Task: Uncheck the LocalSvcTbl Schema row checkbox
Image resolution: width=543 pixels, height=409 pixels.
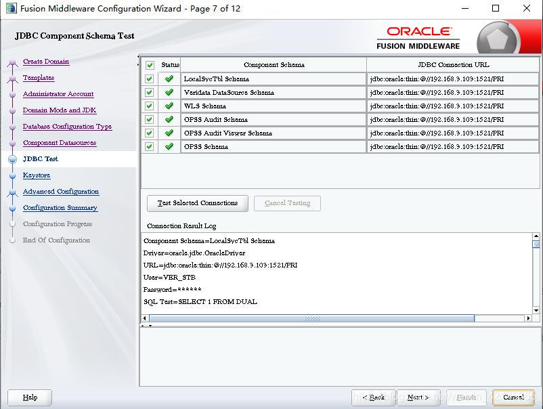Action: point(149,79)
